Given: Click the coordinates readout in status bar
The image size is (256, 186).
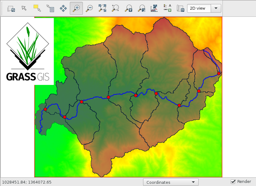Looking at the screenshot, I should point(27,182).
